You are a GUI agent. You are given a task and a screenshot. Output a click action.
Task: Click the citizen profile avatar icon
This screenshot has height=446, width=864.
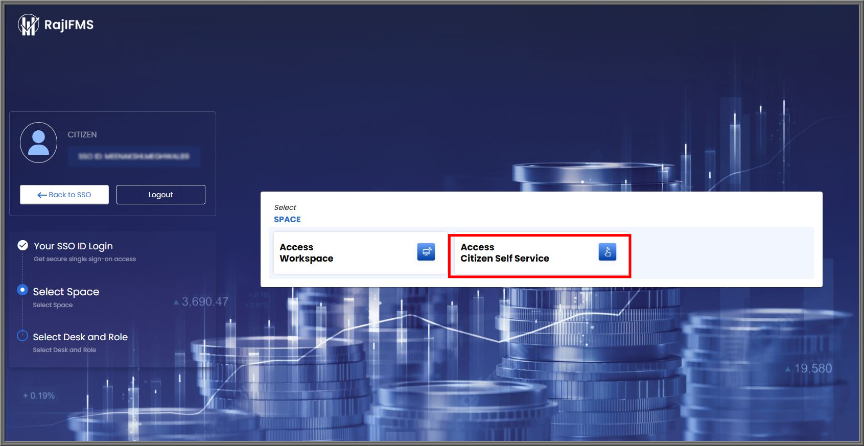(x=38, y=143)
